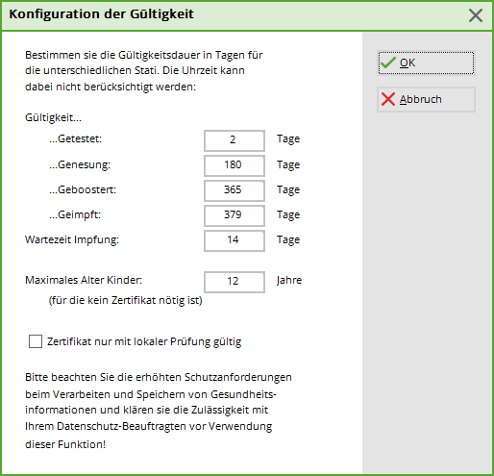Click the 'Jahre' unit label
This screenshot has height=476, width=494.
tap(289, 281)
